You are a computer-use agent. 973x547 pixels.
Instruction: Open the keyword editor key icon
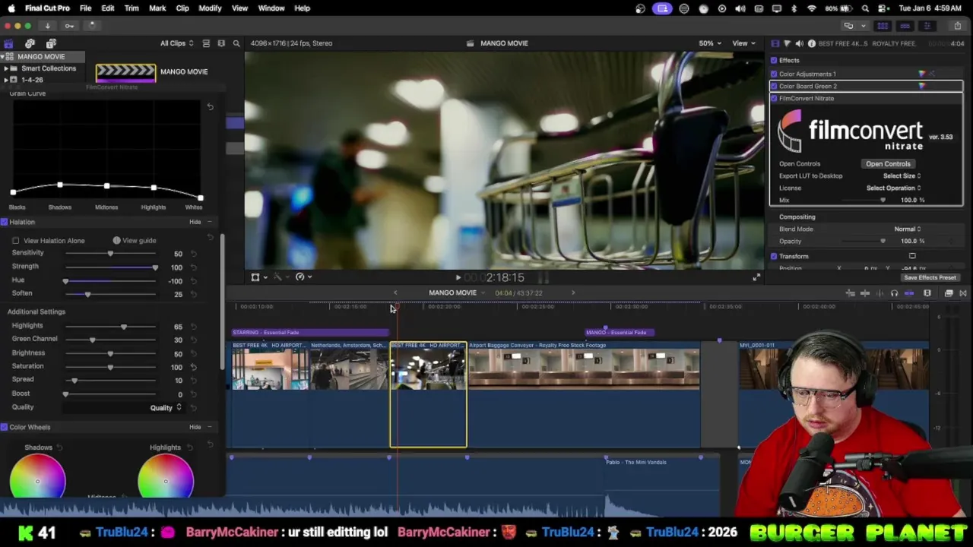69,26
